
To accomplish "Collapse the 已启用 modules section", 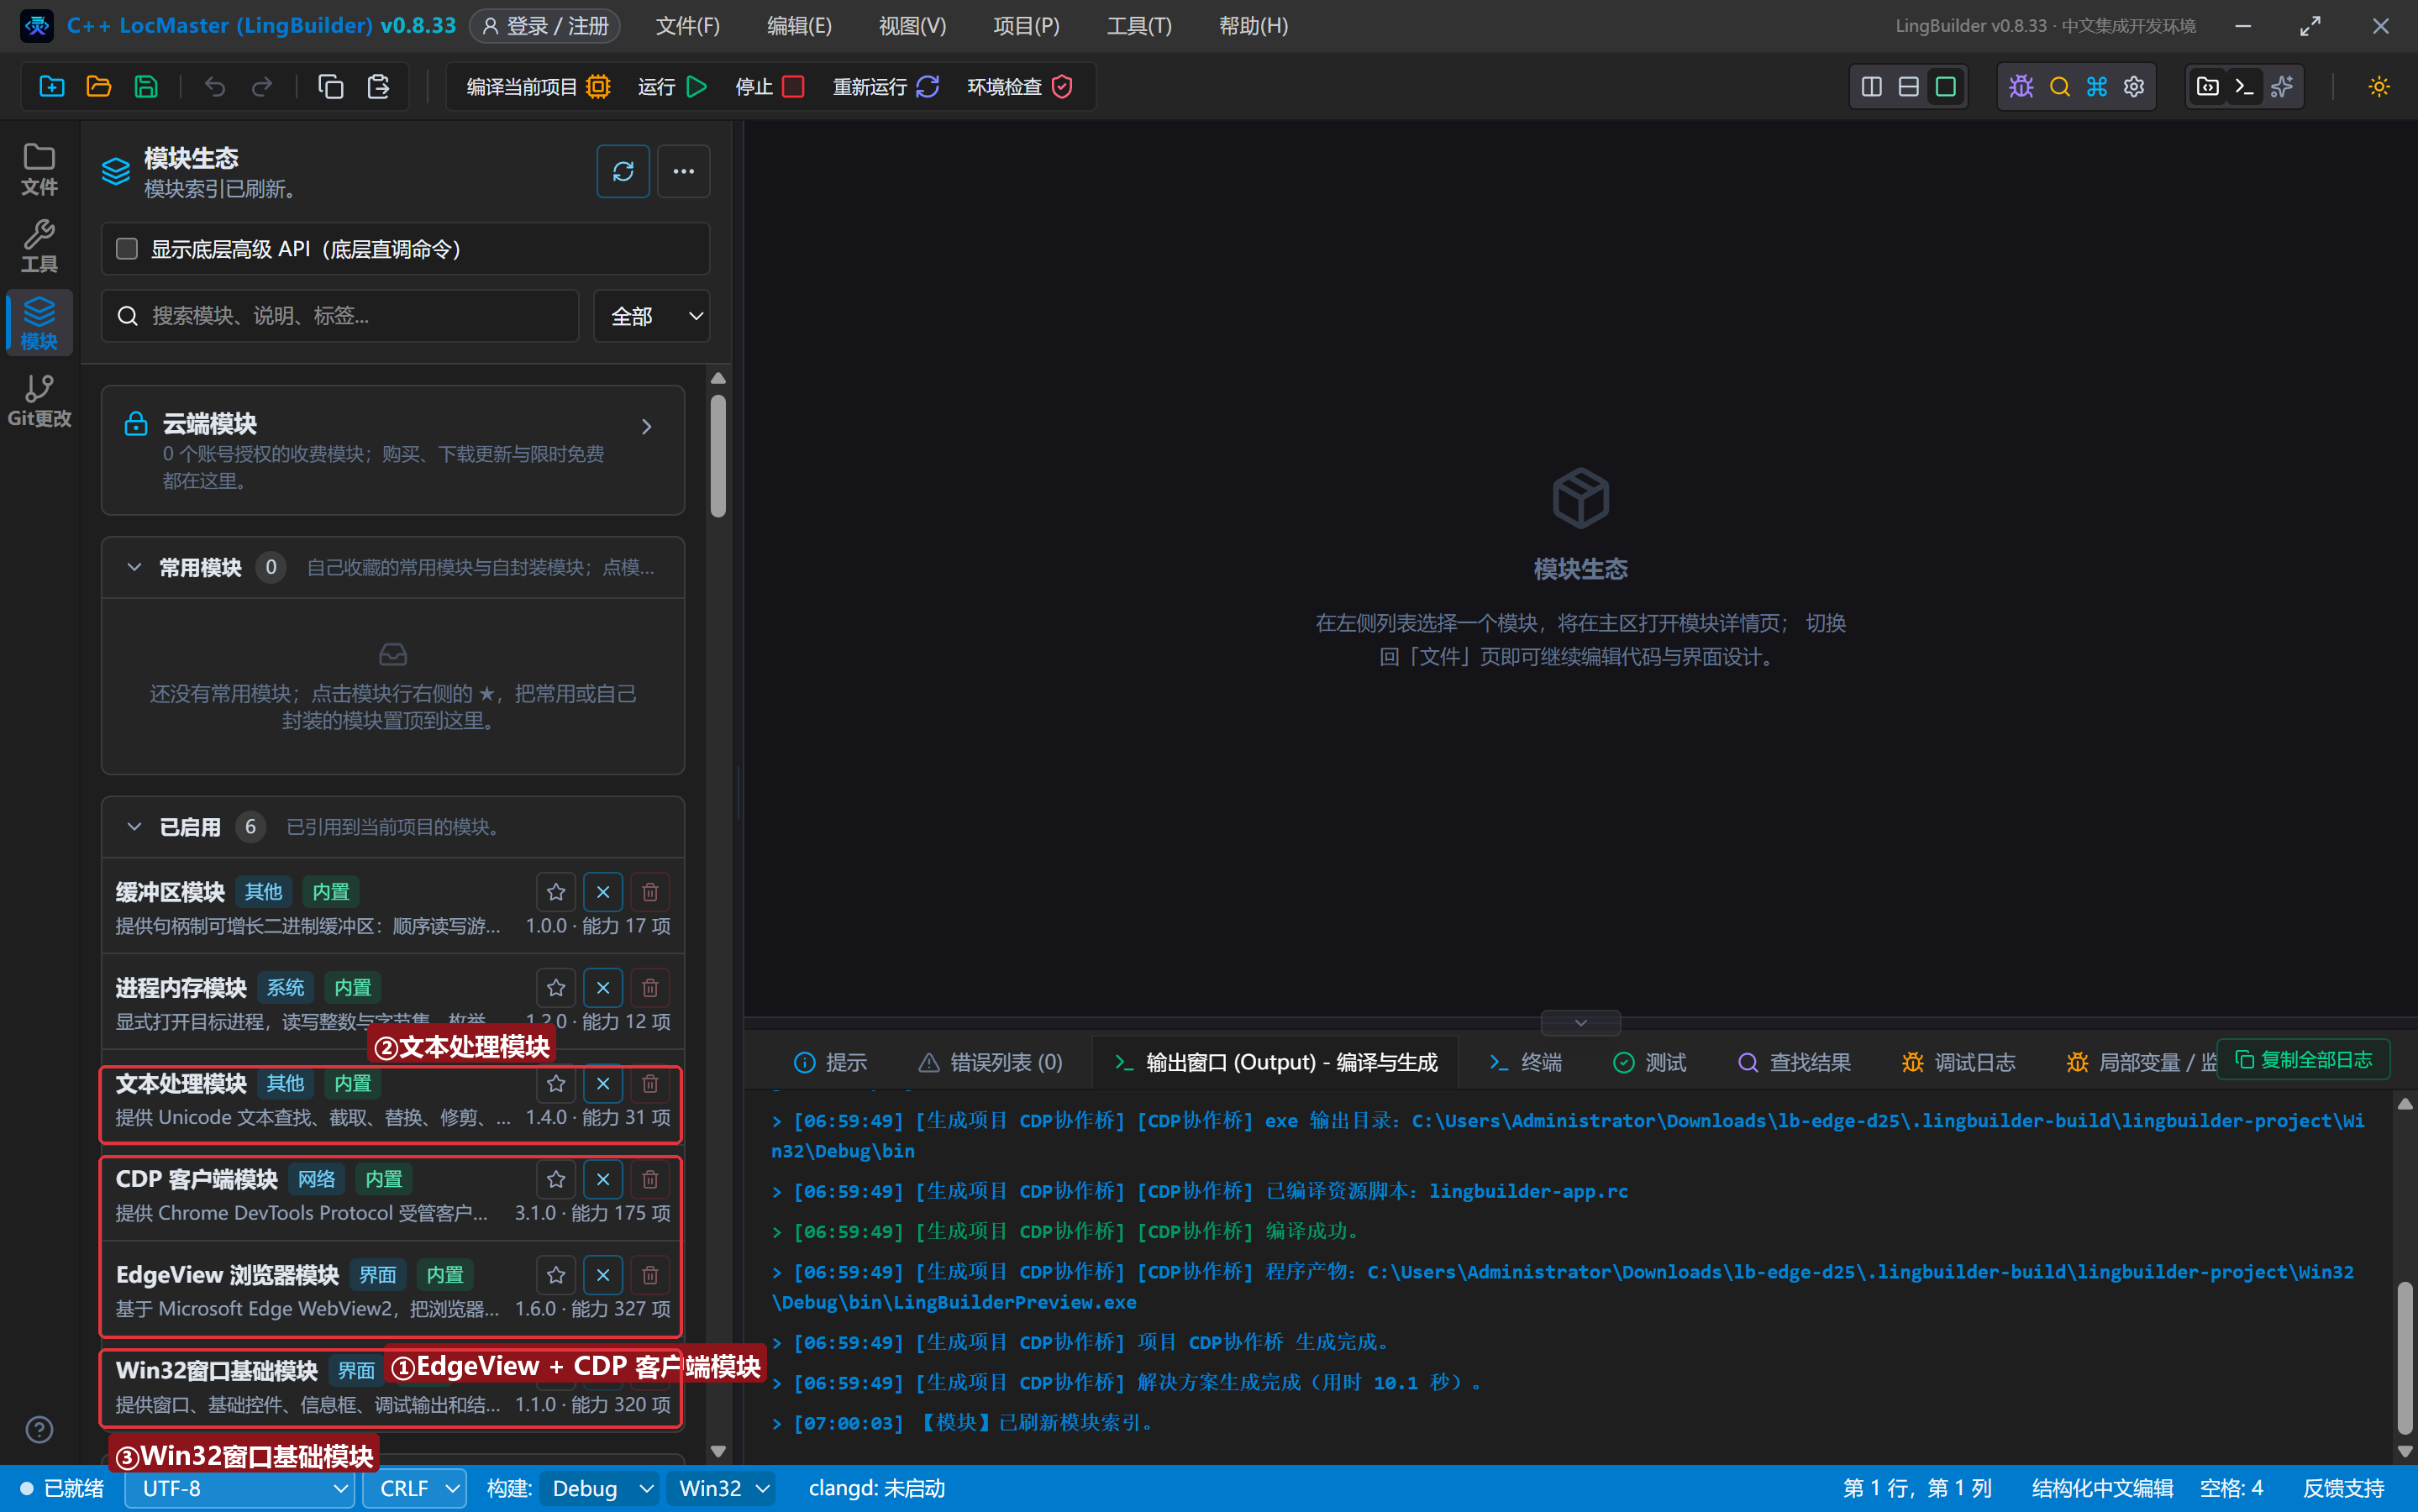I will (134, 827).
